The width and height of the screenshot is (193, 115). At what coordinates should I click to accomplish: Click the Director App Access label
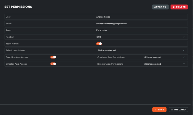pos(16,64)
